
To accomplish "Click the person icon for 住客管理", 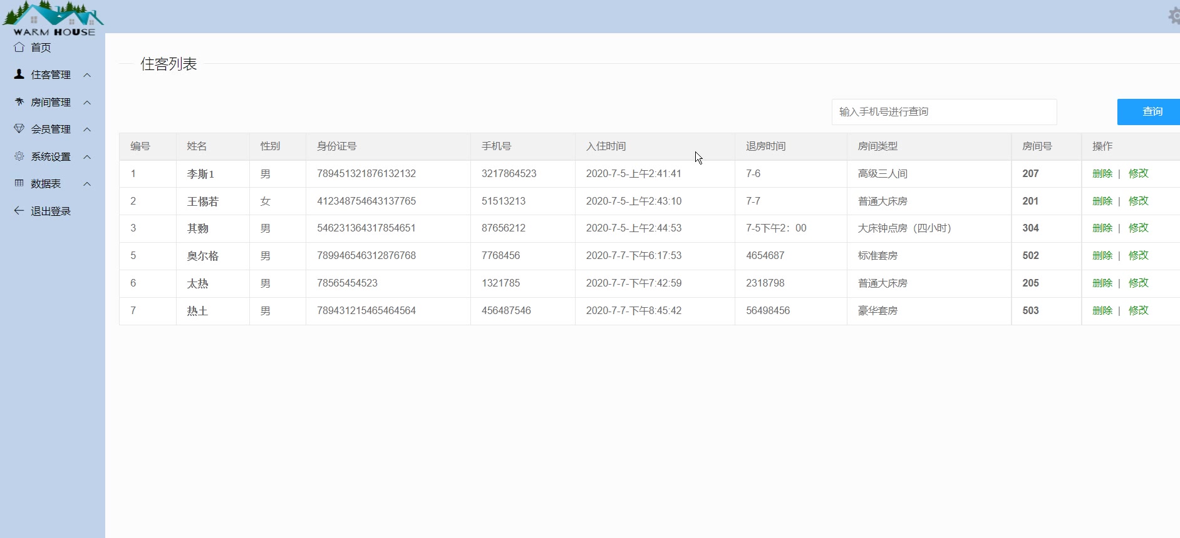I will tap(19, 74).
